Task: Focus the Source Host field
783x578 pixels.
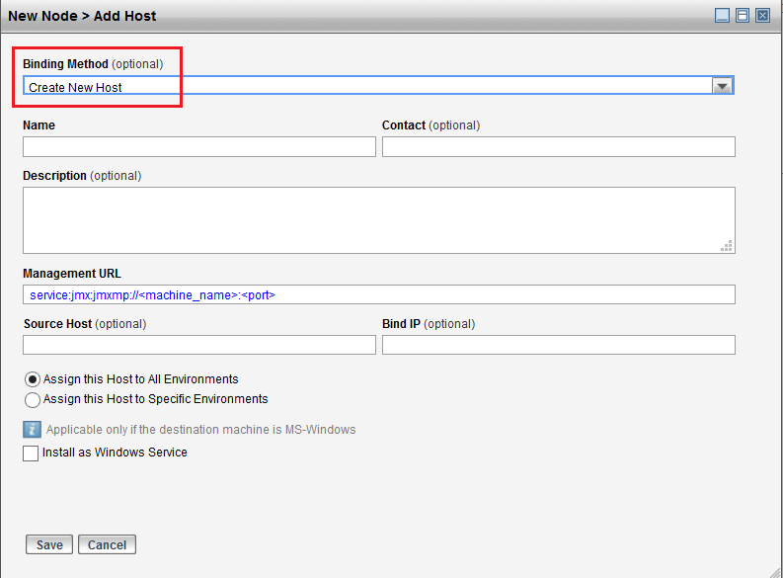Action: pos(198,345)
